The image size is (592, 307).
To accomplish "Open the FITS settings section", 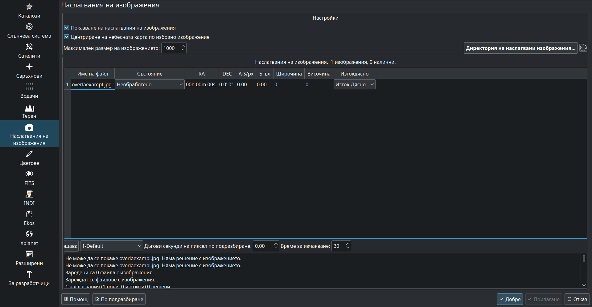I will tap(29, 178).
